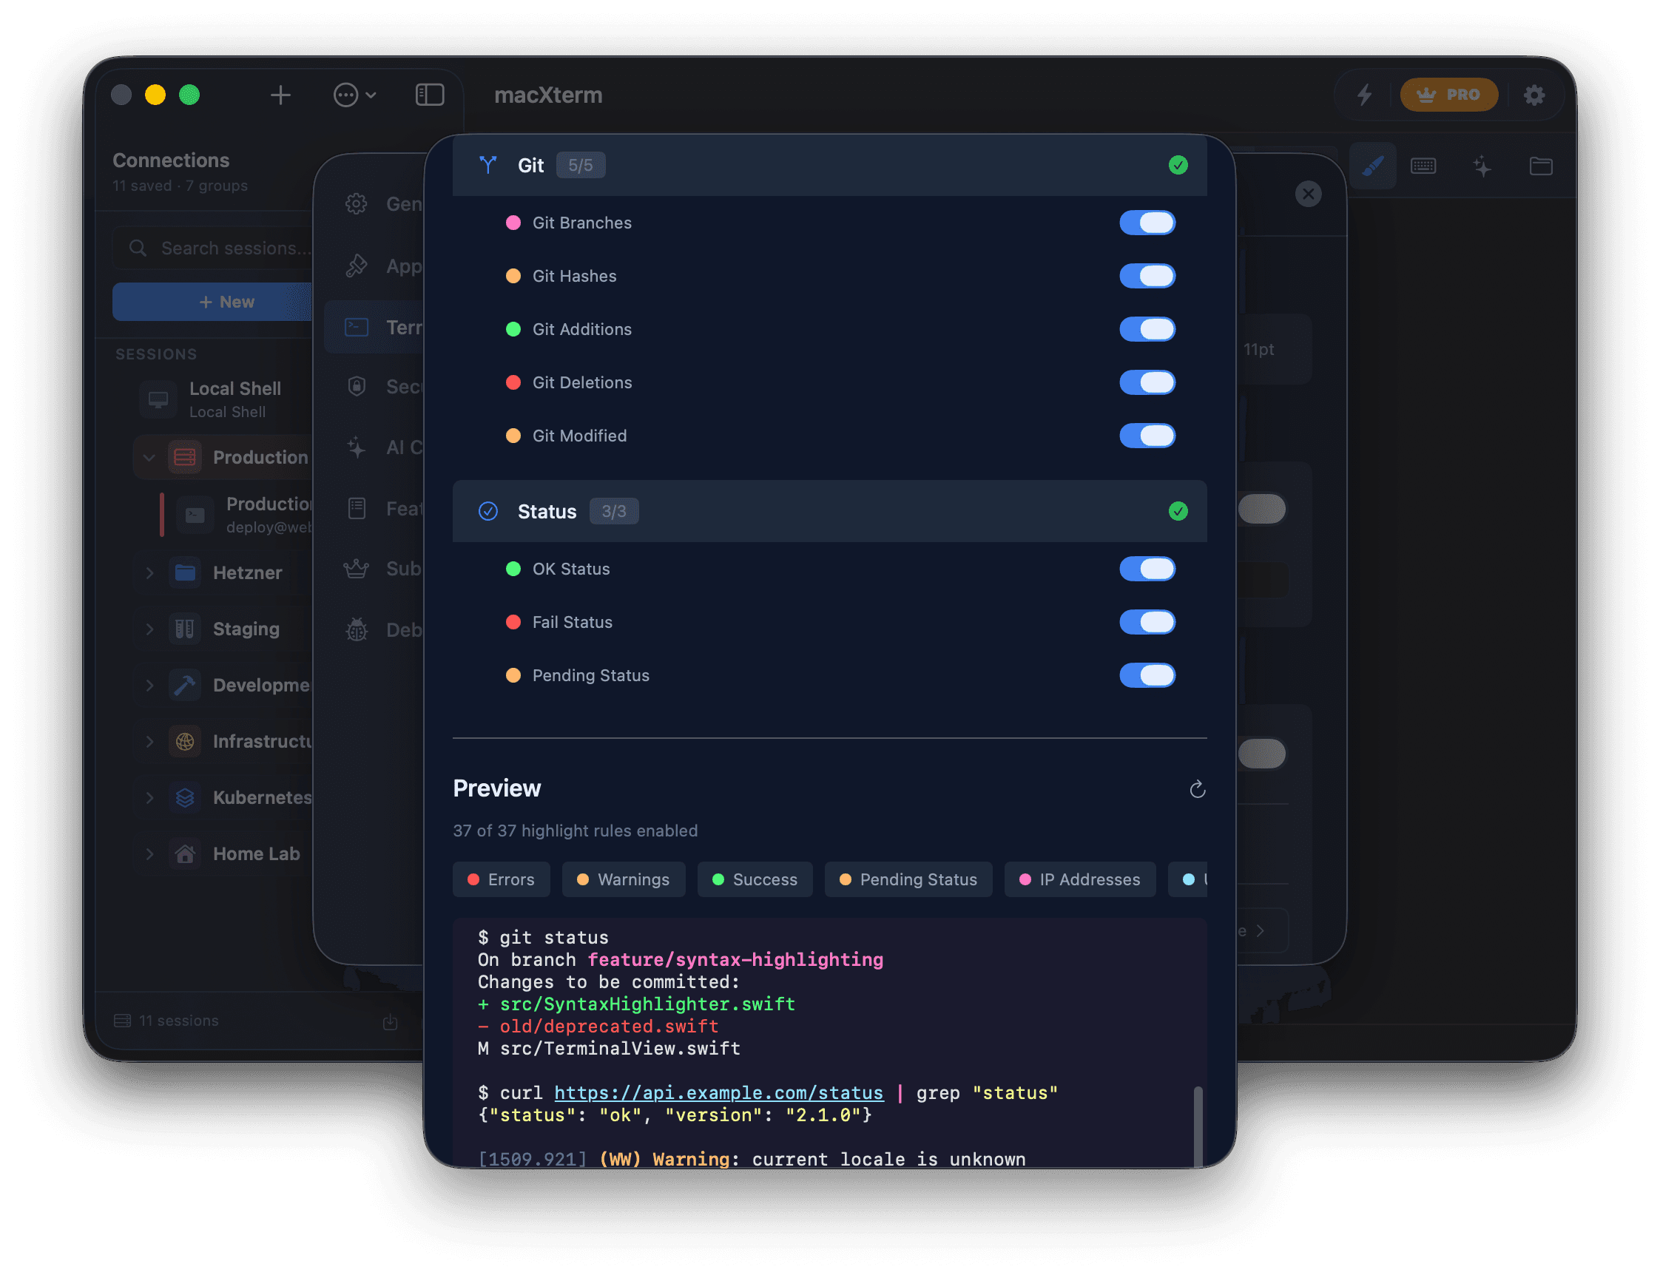
Task: Open the AI sparkles panel icon
Action: point(1482,166)
